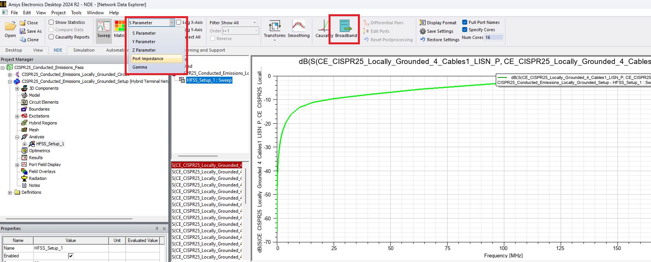Enable Show Statistics checkbox
Image resolution: width=651 pixels, height=262 pixels.
51,22
